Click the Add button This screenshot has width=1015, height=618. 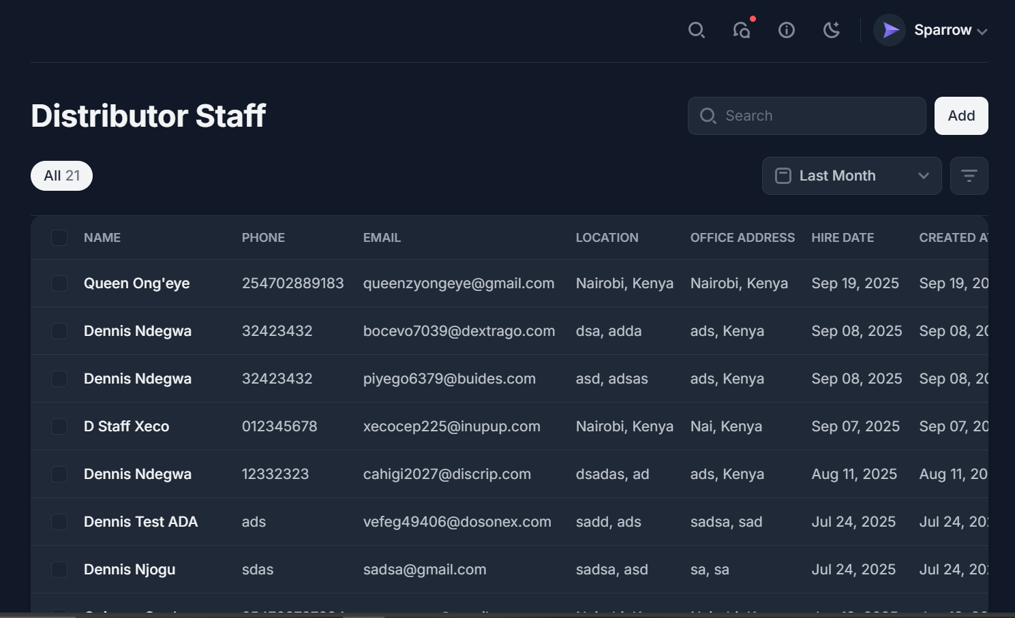pos(961,115)
